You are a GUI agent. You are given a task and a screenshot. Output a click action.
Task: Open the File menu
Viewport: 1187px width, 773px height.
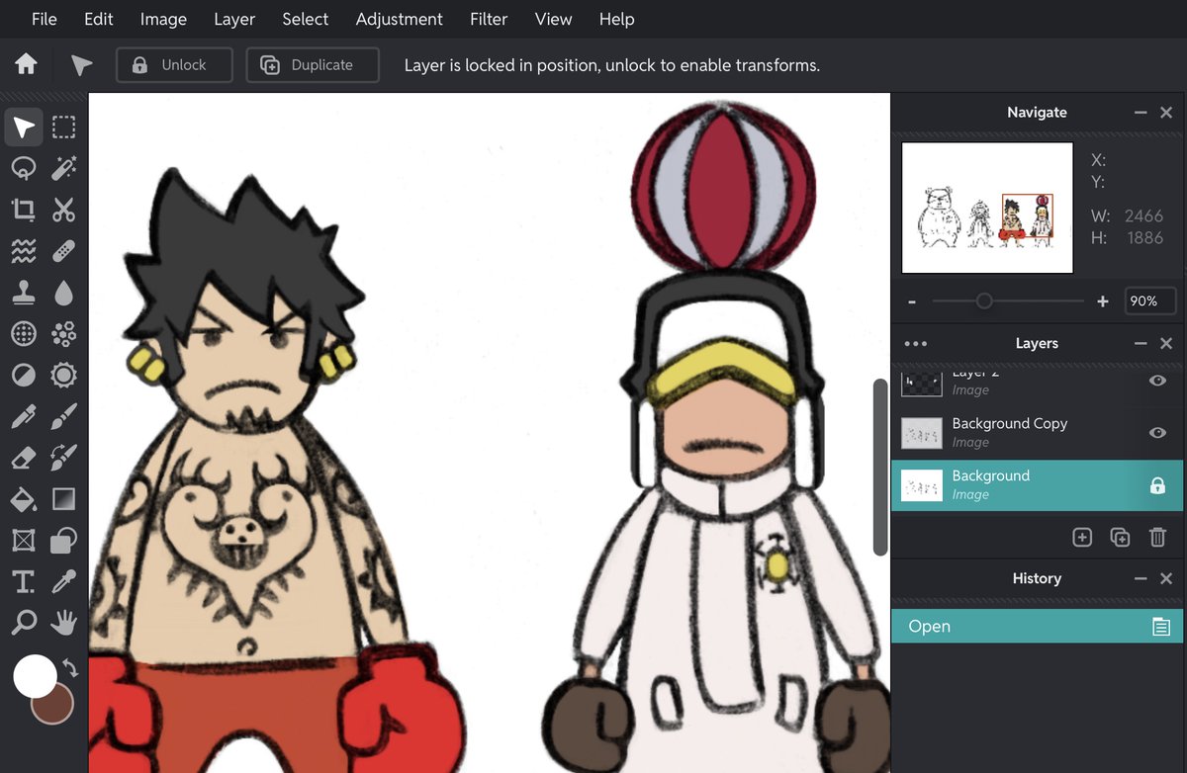[x=45, y=19]
